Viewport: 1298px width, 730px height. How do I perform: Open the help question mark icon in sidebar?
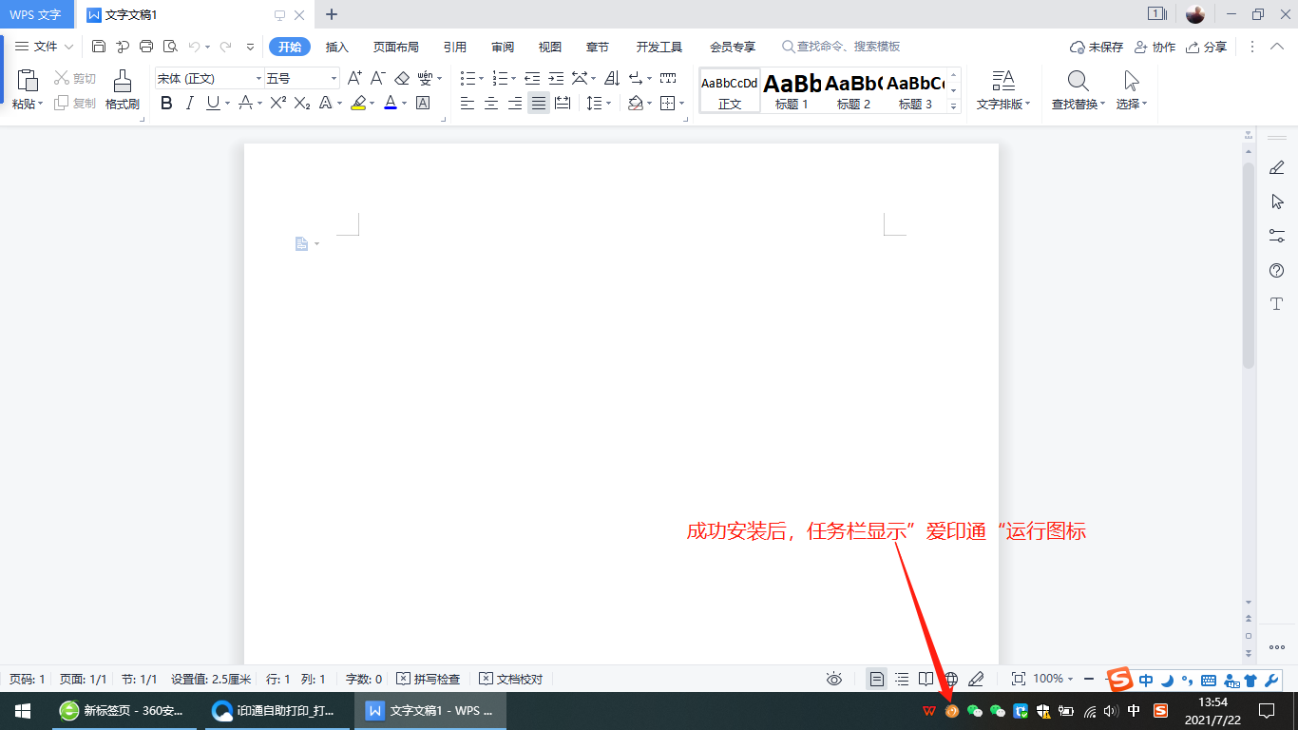click(1277, 270)
